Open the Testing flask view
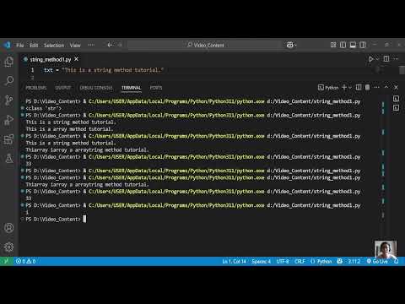Screen dimensions: 405x304 pos(9,159)
